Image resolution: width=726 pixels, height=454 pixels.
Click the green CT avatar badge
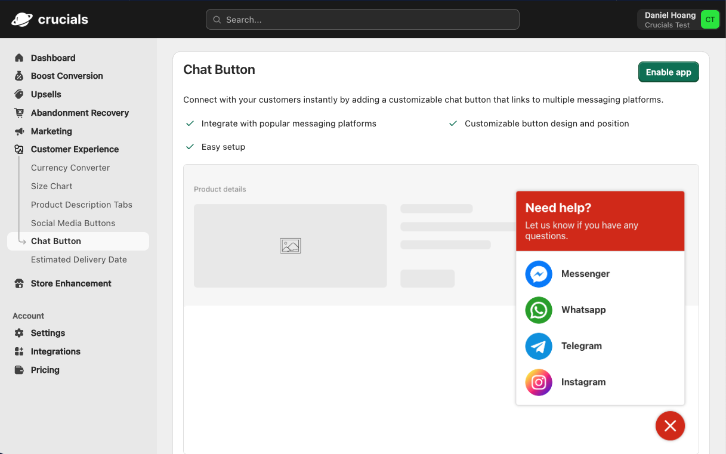tap(710, 19)
